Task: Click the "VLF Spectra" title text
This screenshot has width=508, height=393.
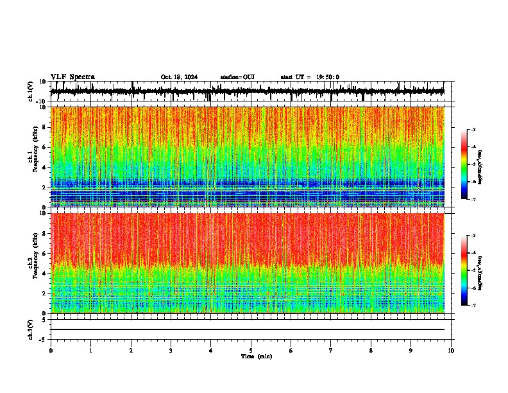Action: click(x=72, y=77)
